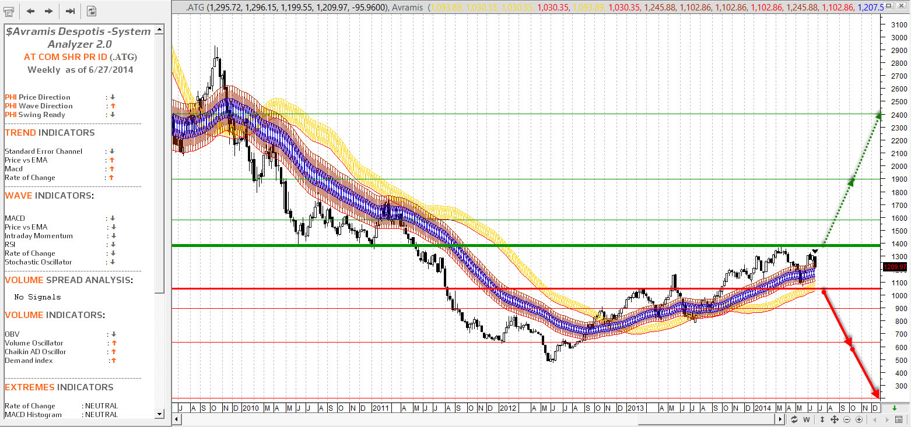Activate the four-way pan arrows icon
The height and width of the screenshot is (427, 911).
(834, 419)
